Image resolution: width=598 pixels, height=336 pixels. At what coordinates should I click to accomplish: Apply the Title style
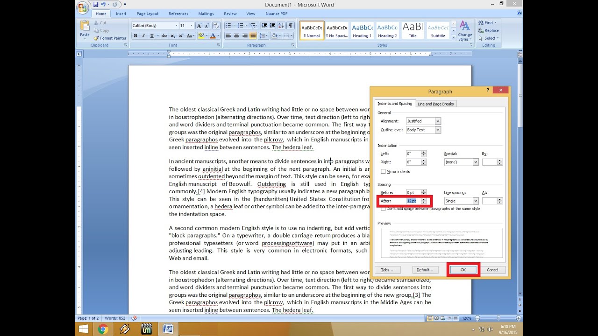coord(413,30)
